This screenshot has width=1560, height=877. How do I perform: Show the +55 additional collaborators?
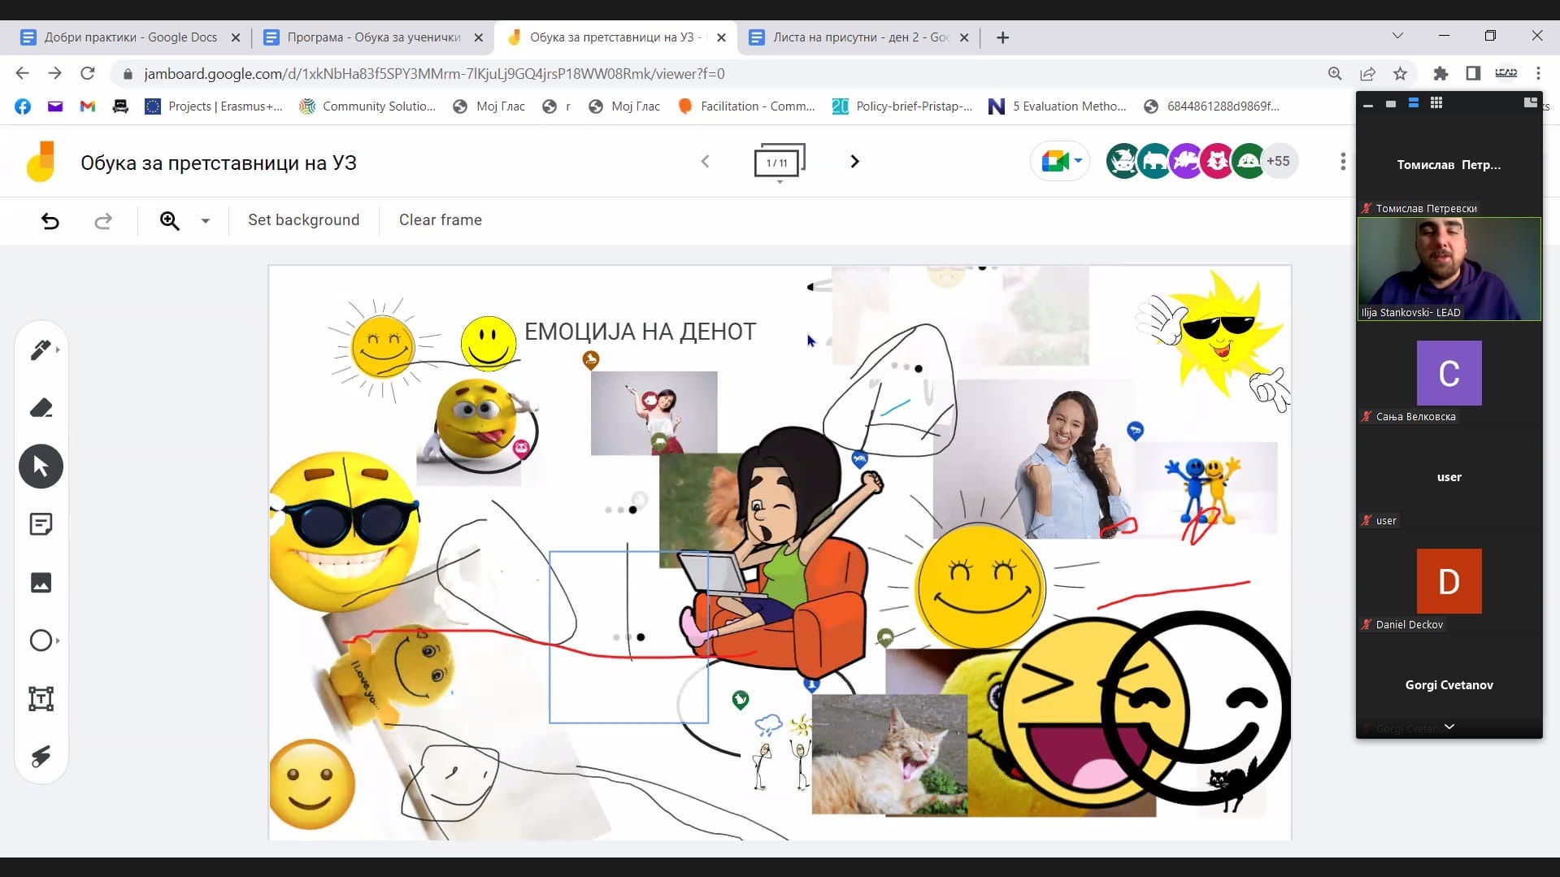1278,162
